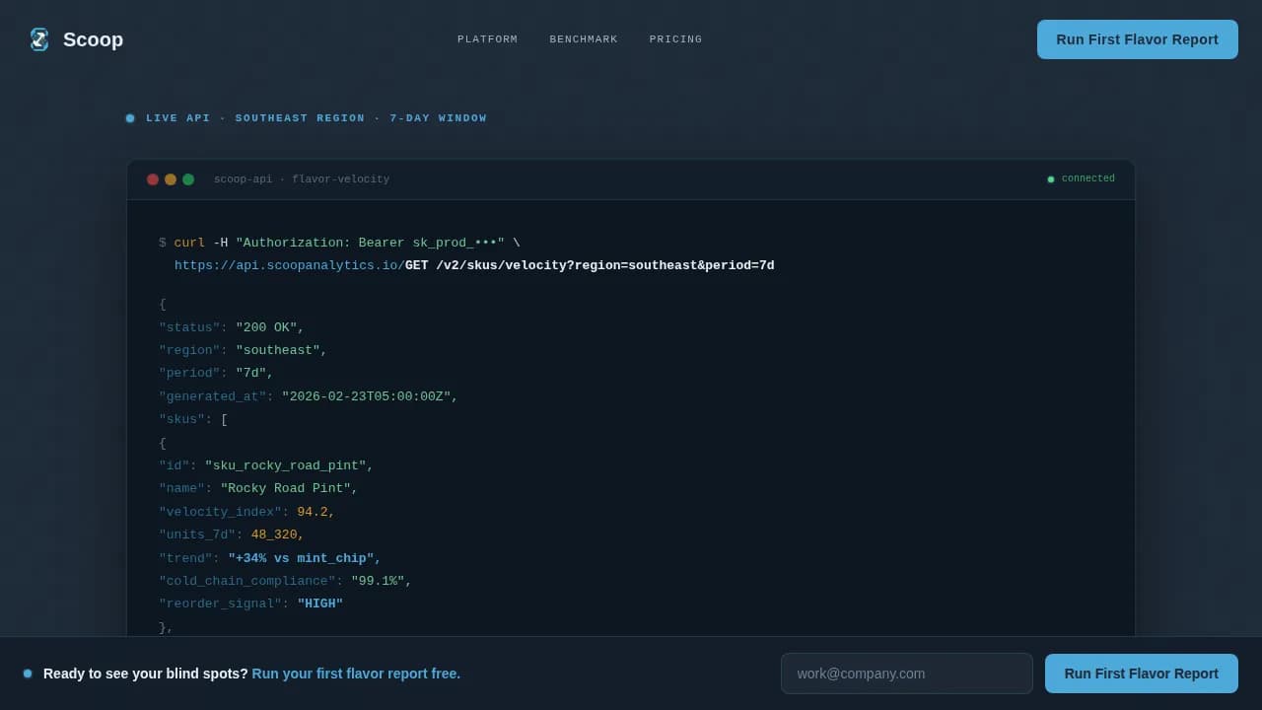Click the yellow terminal window dot
The image size is (1262, 710).
171,179
